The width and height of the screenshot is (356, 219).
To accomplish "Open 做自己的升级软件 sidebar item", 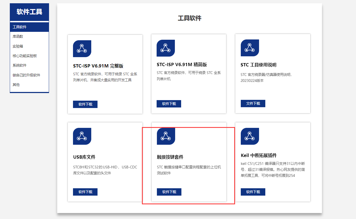I will pyautogui.click(x=29, y=75).
